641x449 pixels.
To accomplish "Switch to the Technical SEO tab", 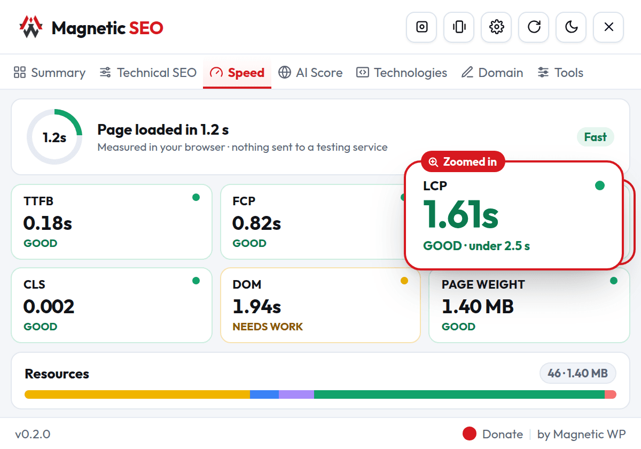I will [x=148, y=73].
